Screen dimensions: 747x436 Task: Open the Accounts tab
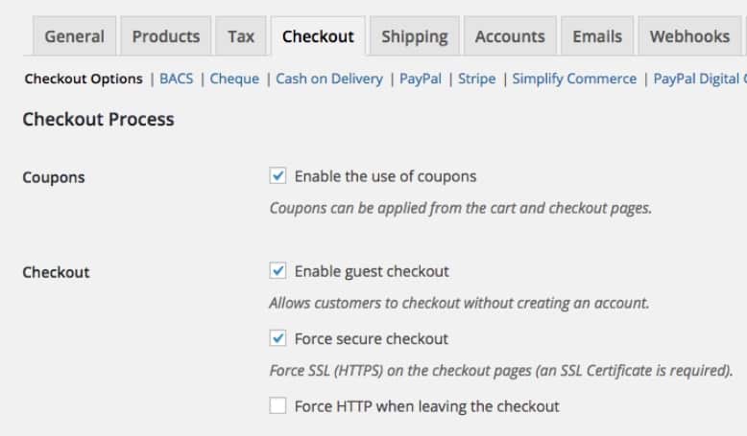click(x=510, y=36)
